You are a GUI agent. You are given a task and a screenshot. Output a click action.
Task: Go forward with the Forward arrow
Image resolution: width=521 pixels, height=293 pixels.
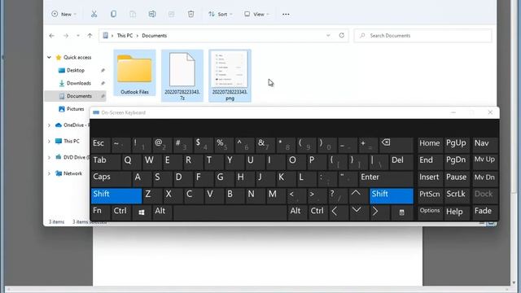pos(66,36)
